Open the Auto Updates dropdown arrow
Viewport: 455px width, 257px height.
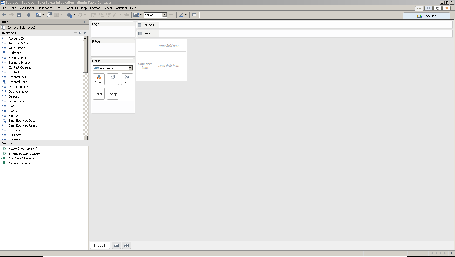[74, 15]
